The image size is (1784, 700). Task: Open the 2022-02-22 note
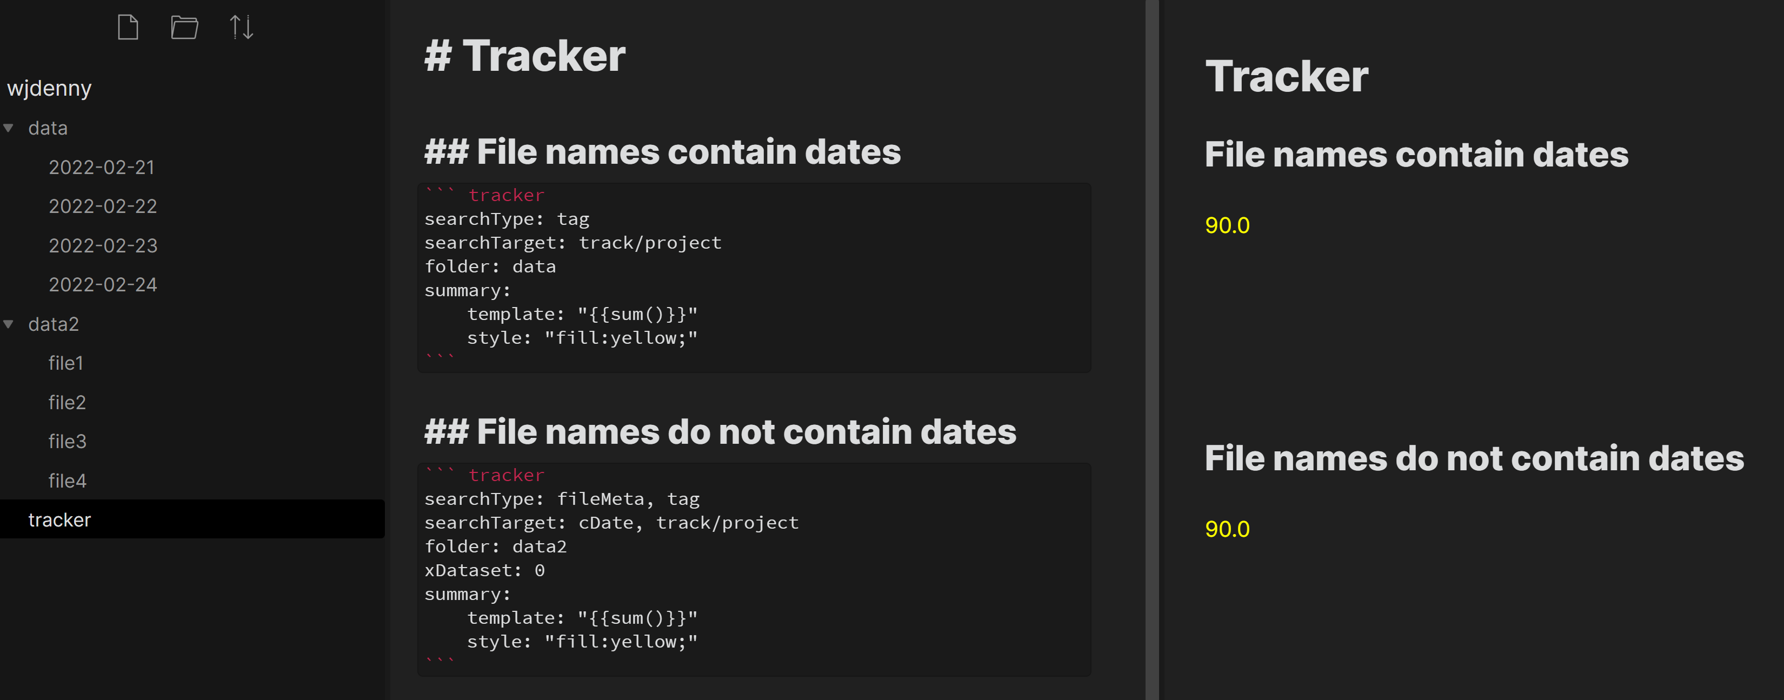click(x=103, y=205)
